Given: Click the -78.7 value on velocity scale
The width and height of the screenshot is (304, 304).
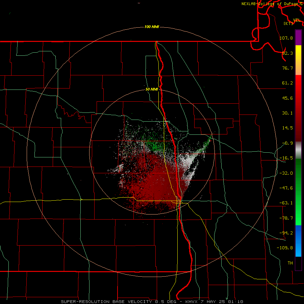Looking at the screenshot, I should click(286, 218).
